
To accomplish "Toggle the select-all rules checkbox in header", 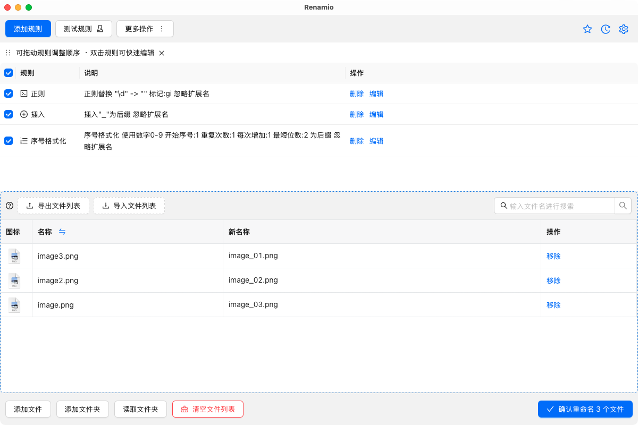I will tap(9, 73).
